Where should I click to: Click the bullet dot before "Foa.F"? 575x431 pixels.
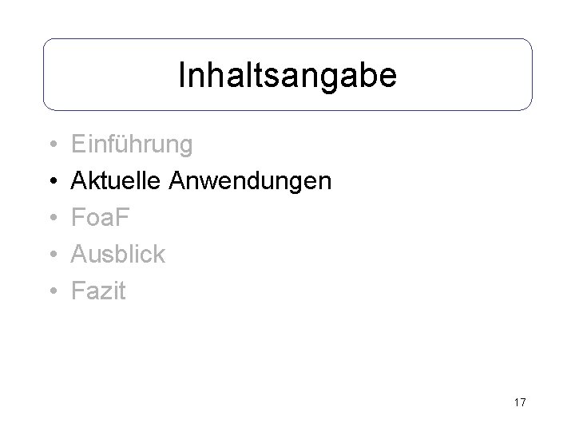click(x=50, y=219)
